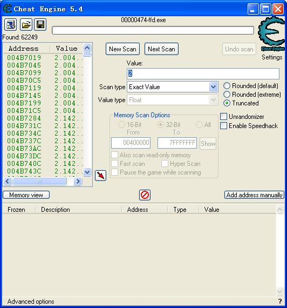Image resolution: width=287 pixels, height=308 pixels.
Task: Click the Next Scan button
Action: click(x=161, y=49)
